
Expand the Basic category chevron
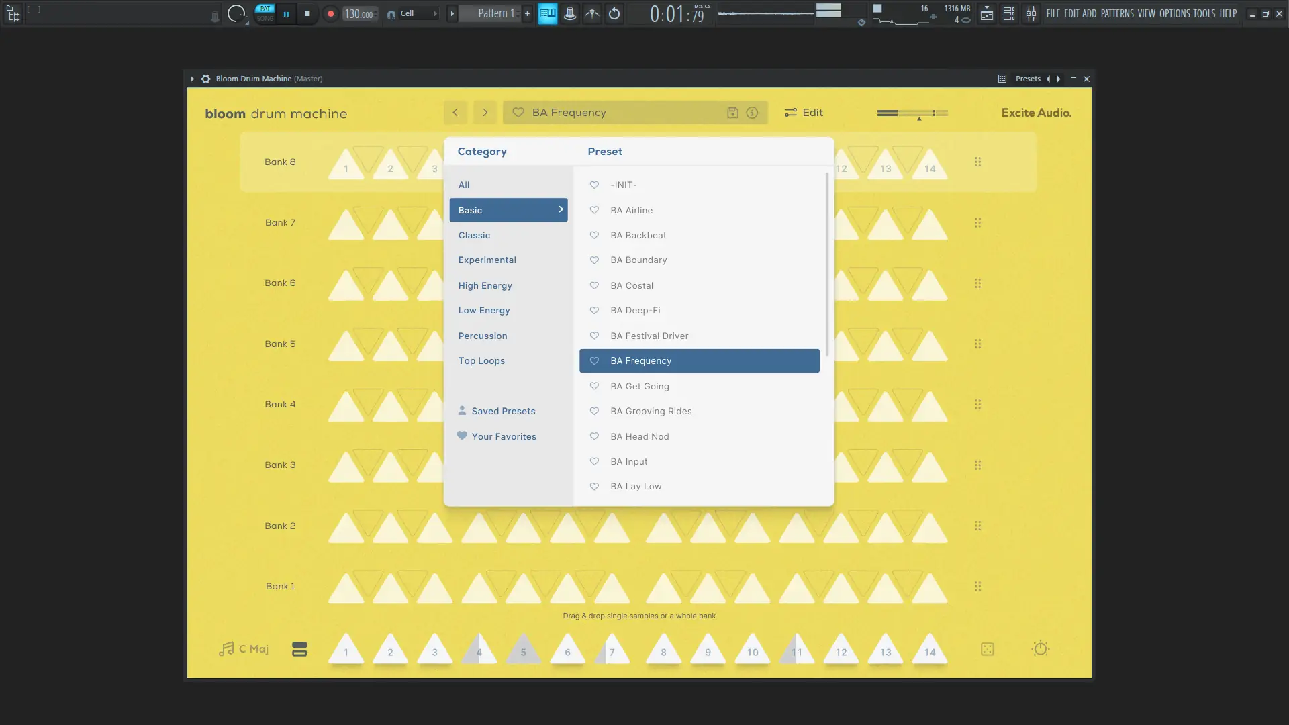click(x=561, y=209)
